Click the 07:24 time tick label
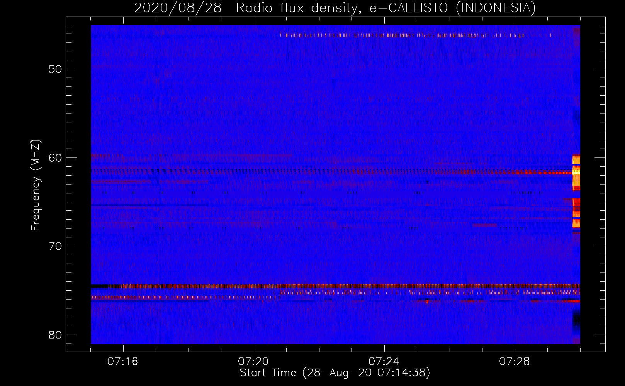 384,362
